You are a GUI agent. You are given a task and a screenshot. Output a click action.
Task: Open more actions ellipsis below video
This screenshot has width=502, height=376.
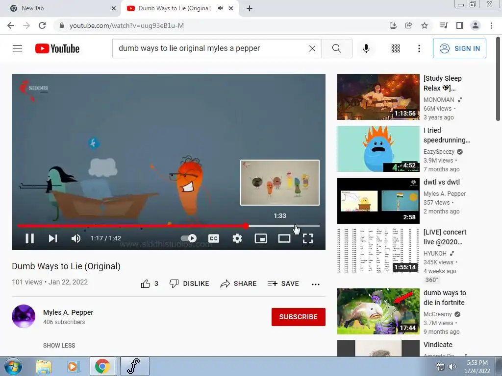pos(316,284)
